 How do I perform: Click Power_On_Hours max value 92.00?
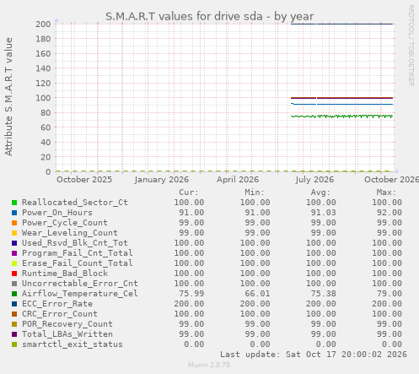389,213
